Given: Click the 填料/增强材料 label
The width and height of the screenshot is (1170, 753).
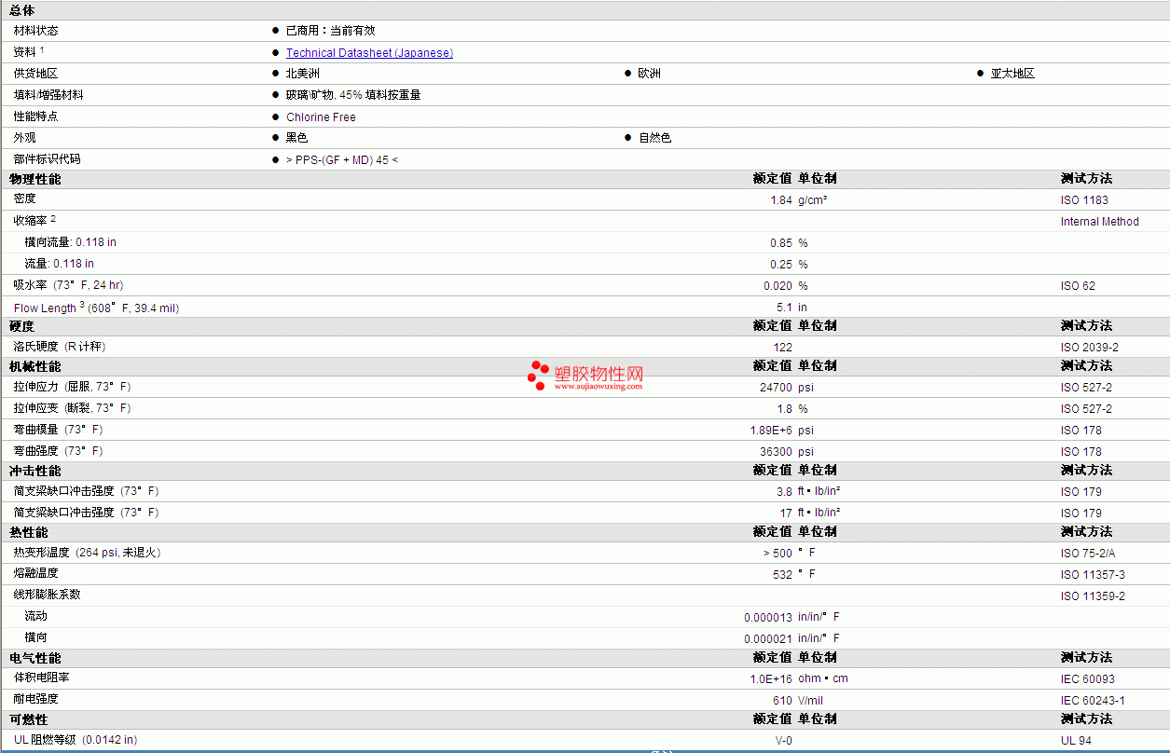Looking at the screenshot, I should (x=48, y=95).
